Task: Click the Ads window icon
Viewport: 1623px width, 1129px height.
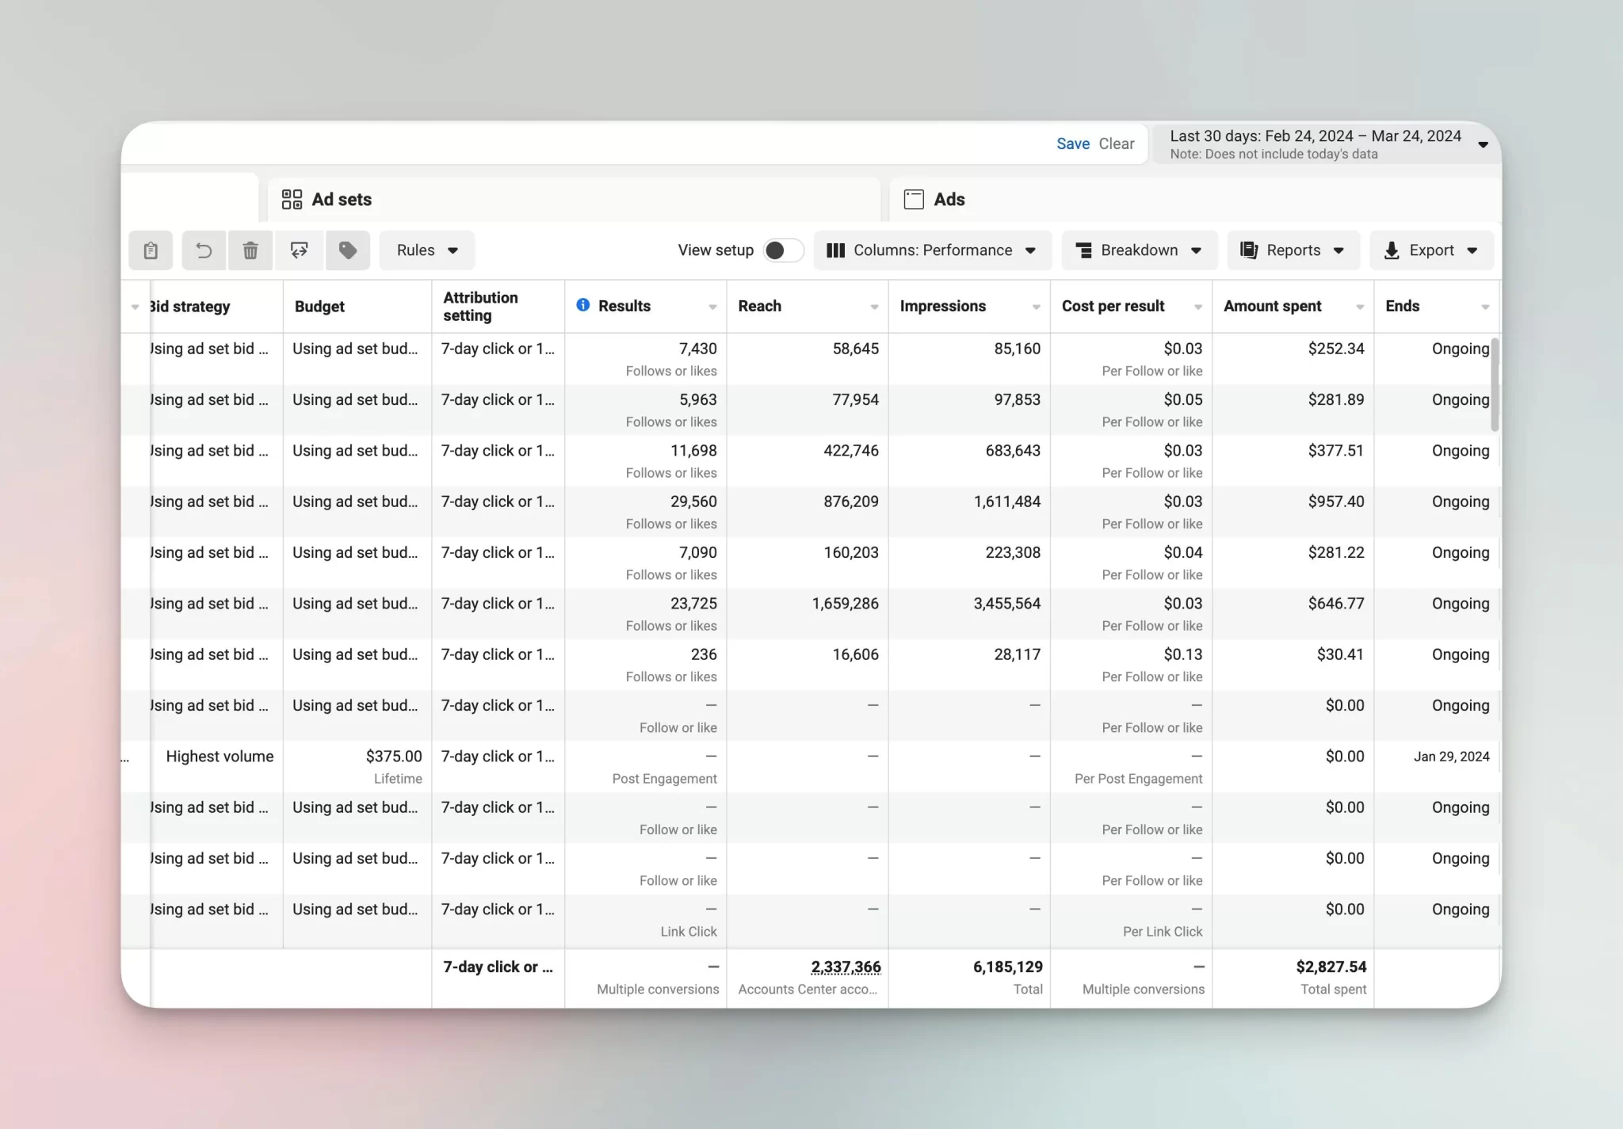Action: 914,199
